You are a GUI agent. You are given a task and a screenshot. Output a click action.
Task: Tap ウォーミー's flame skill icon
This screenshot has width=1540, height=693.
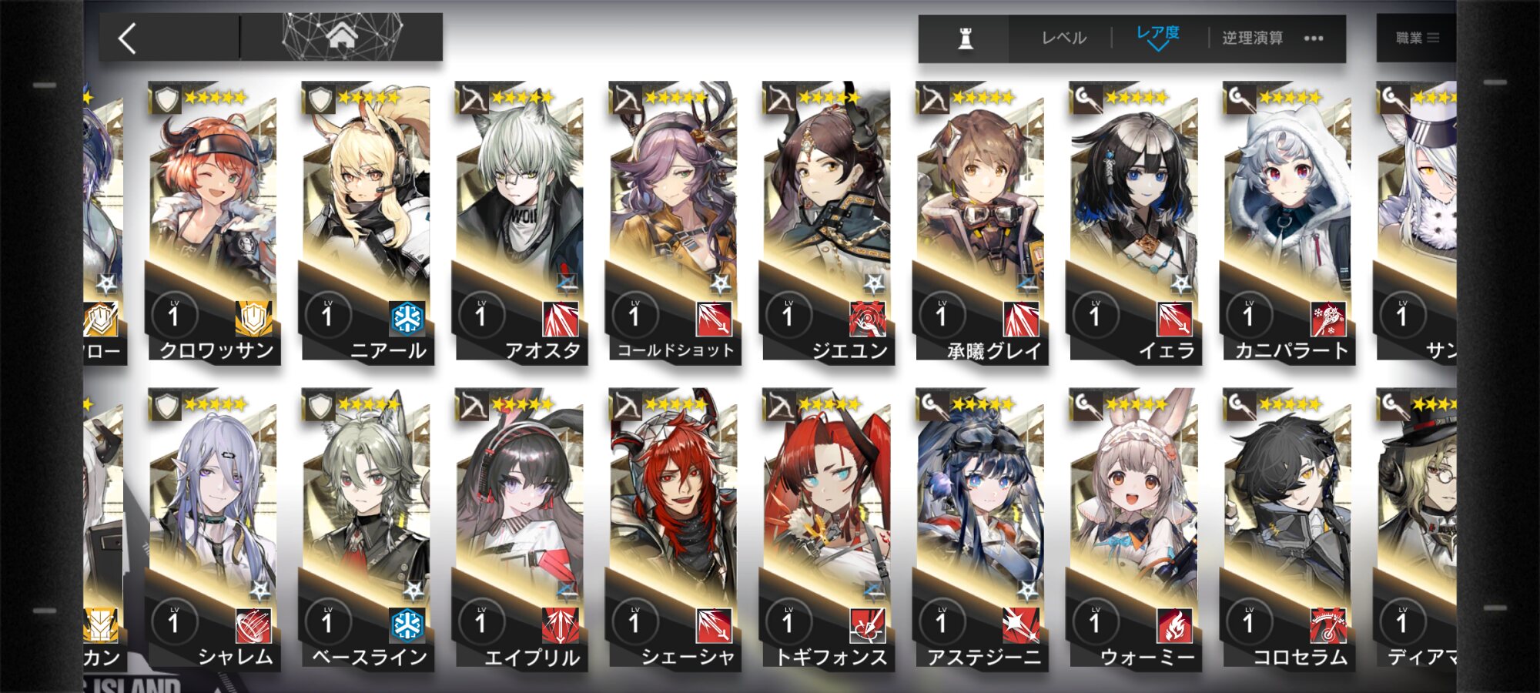coord(1174,625)
